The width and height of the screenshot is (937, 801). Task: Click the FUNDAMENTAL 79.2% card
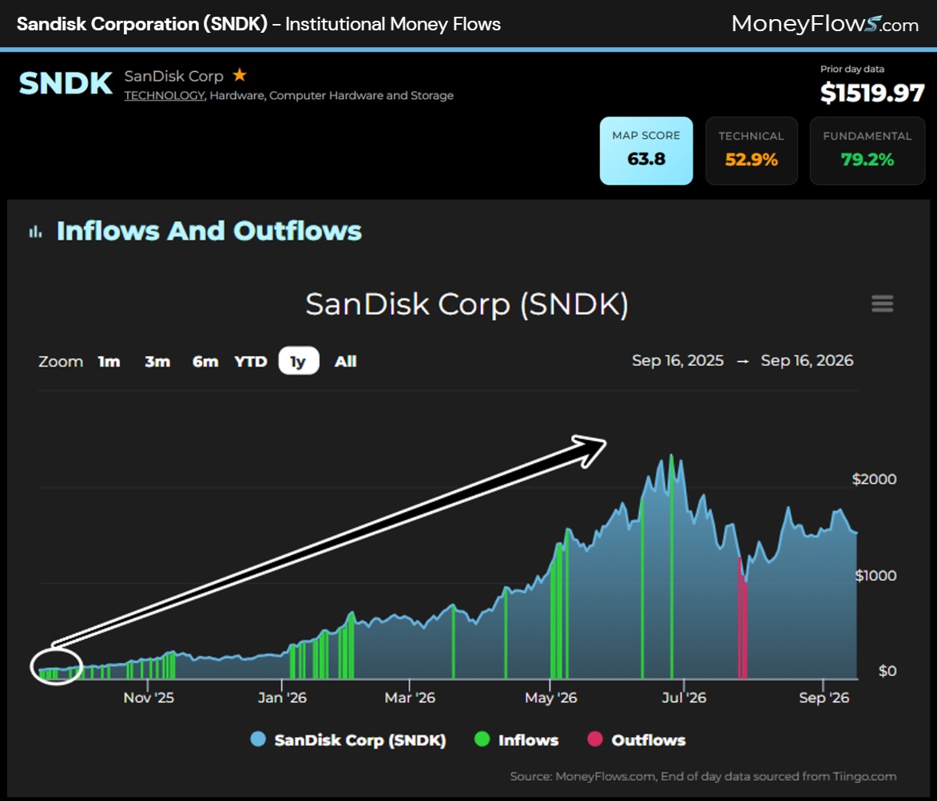tap(867, 150)
